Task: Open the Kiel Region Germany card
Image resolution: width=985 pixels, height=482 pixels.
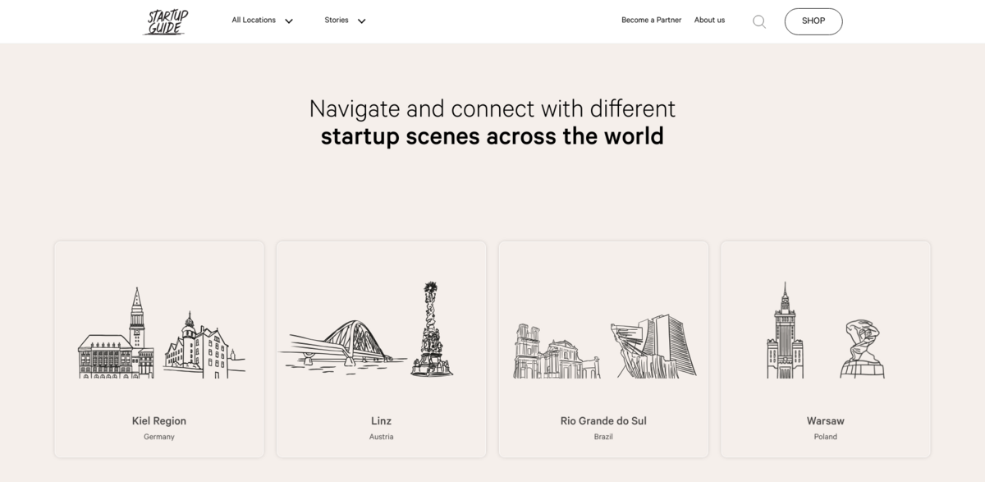Action: point(158,349)
